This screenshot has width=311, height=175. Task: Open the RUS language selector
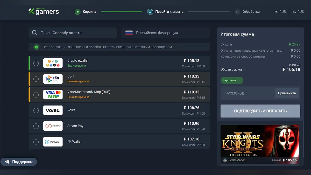click(x=298, y=12)
